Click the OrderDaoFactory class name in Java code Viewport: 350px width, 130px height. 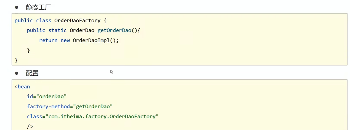click(x=77, y=21)
